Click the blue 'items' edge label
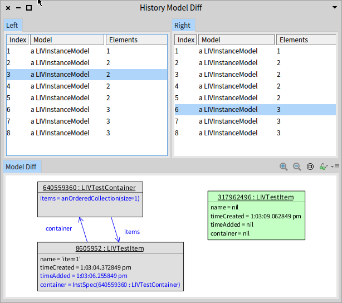 [x=132, y=232]
